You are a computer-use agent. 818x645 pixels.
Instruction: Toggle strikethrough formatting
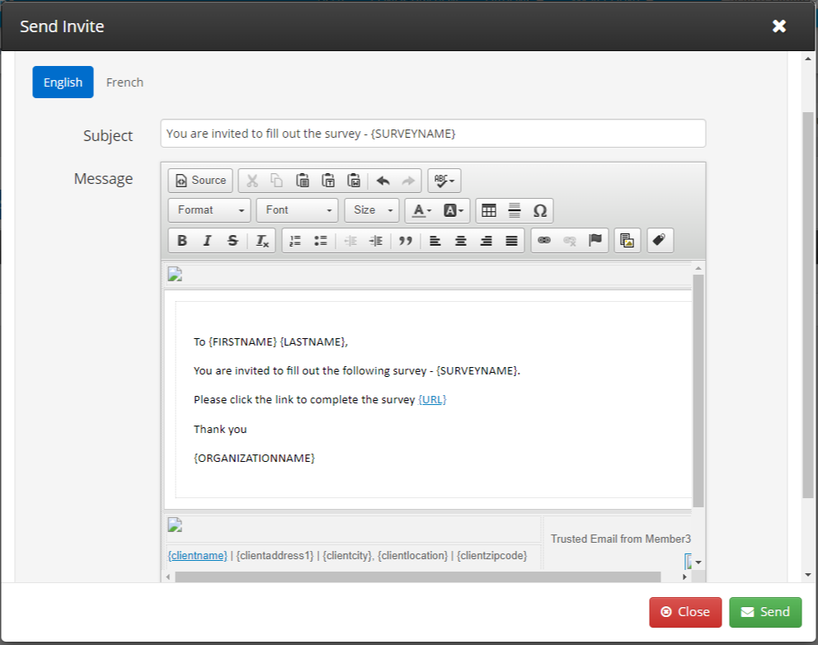tap(233, 241)
